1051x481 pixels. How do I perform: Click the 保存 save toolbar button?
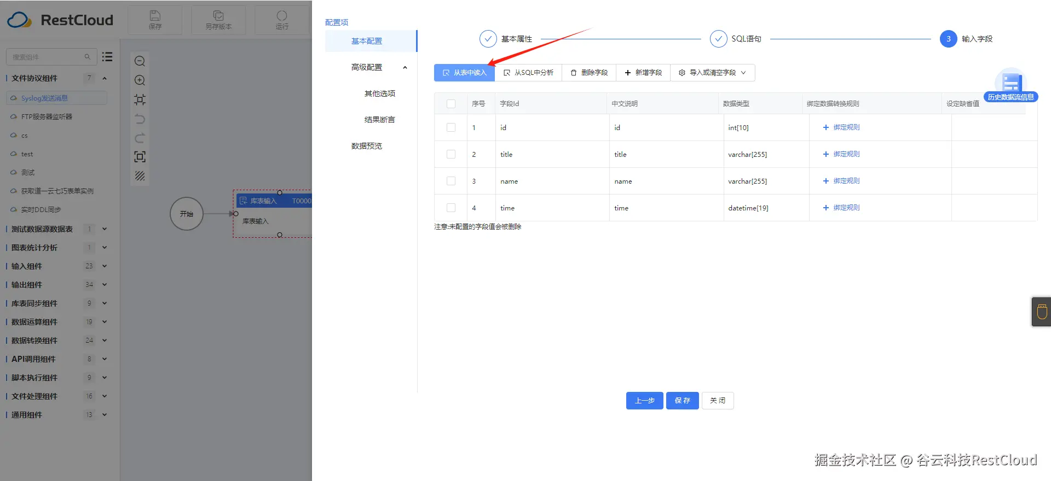(155, 20)
